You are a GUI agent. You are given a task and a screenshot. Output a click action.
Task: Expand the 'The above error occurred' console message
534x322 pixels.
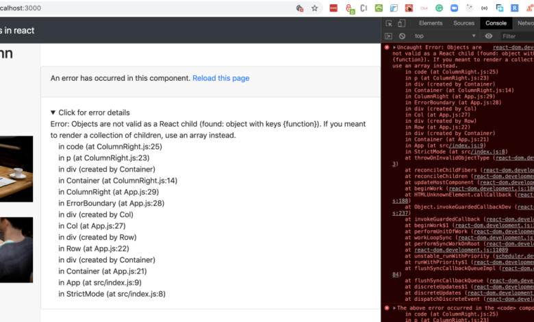tap(394, 308)
